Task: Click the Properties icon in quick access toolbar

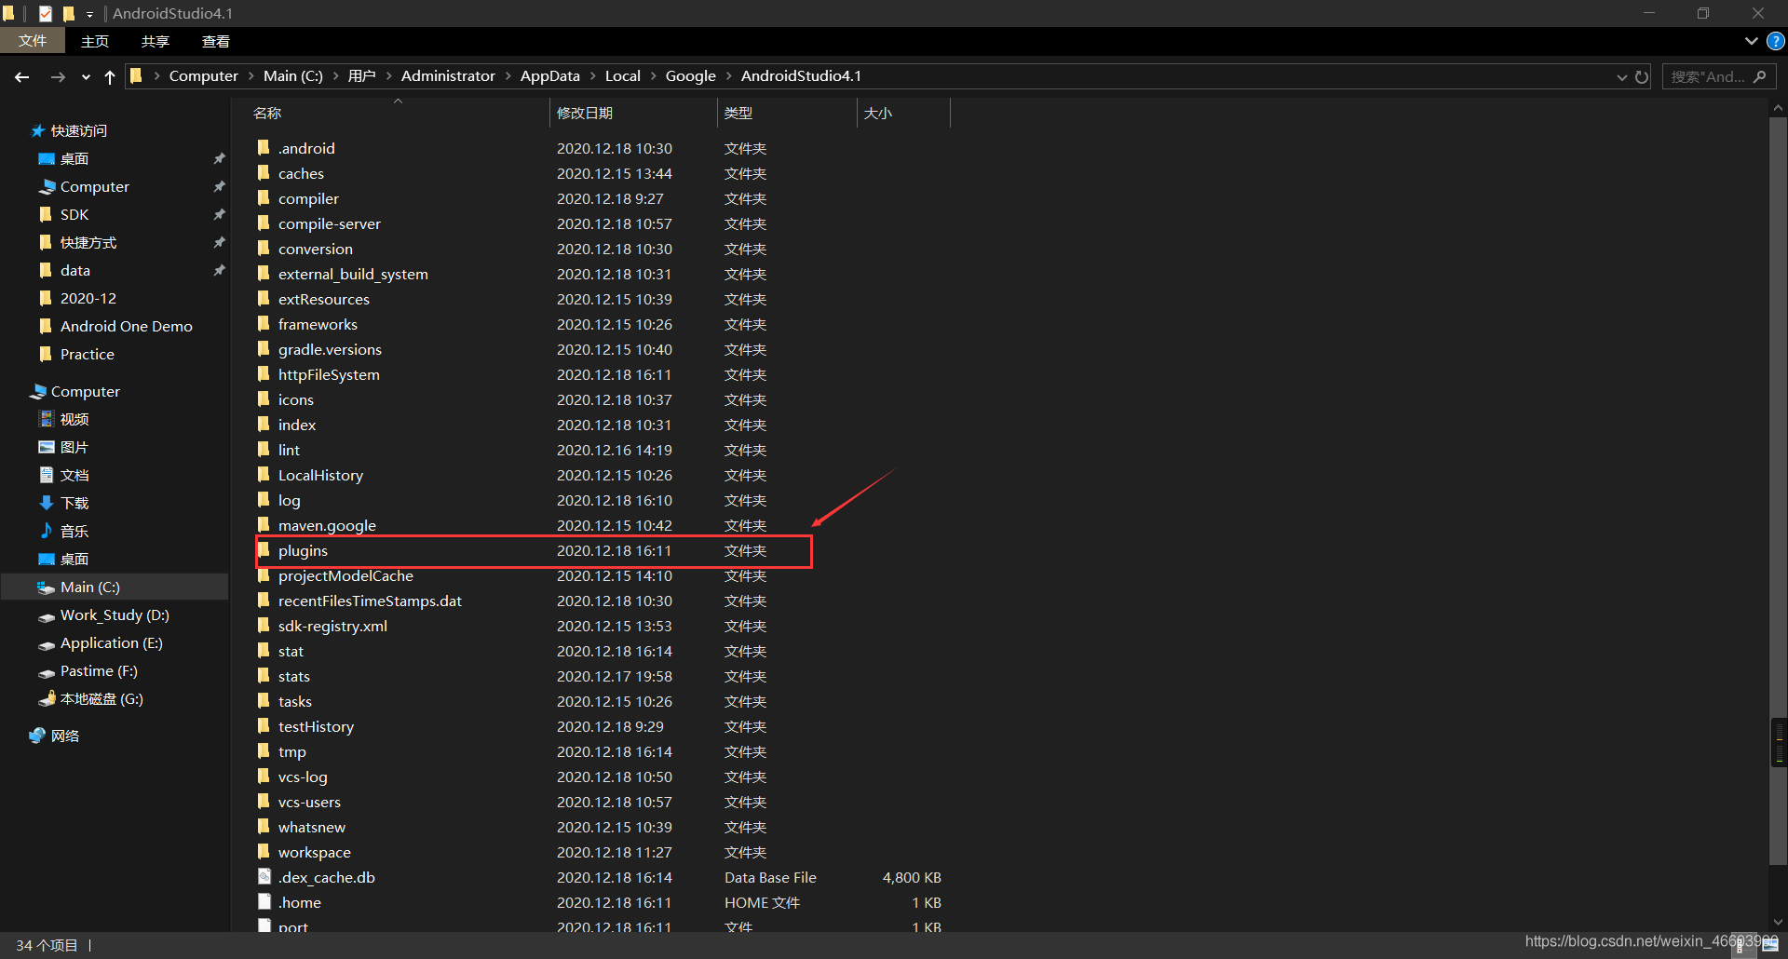Action: tap(45, 13)
